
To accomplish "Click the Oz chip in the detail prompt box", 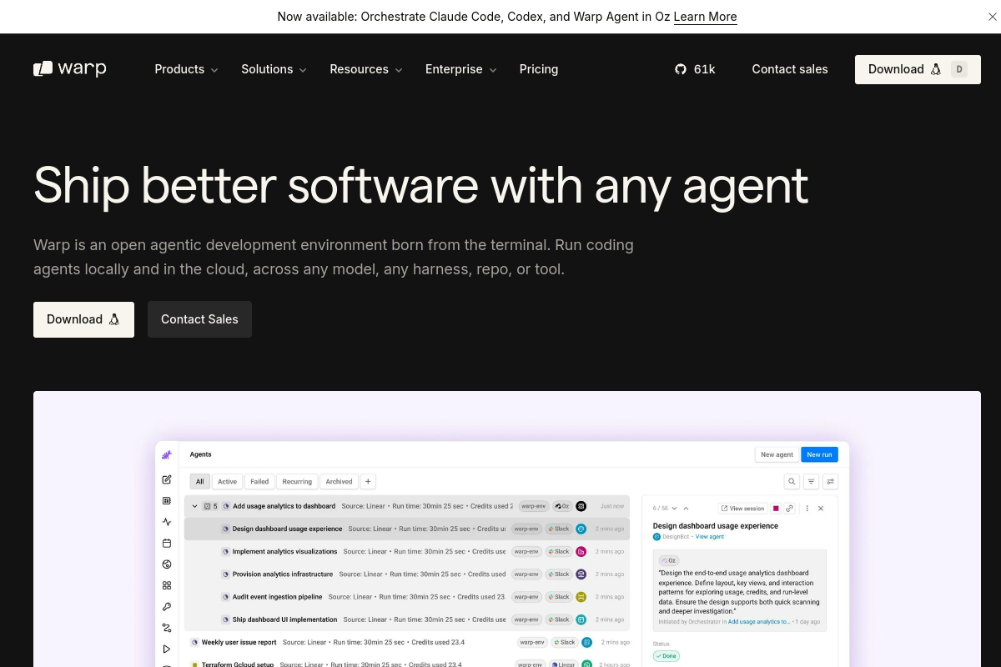I will pos(669,560).
